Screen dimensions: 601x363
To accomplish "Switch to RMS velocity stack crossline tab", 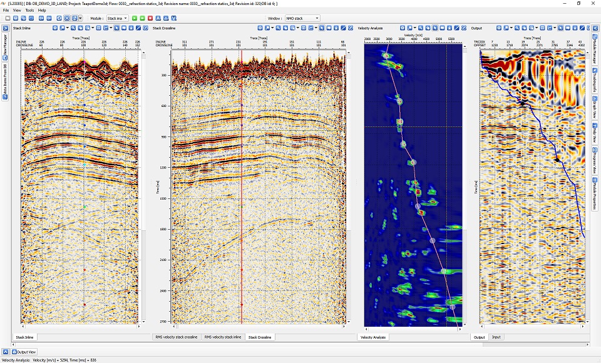I will [x=177, y=337].
